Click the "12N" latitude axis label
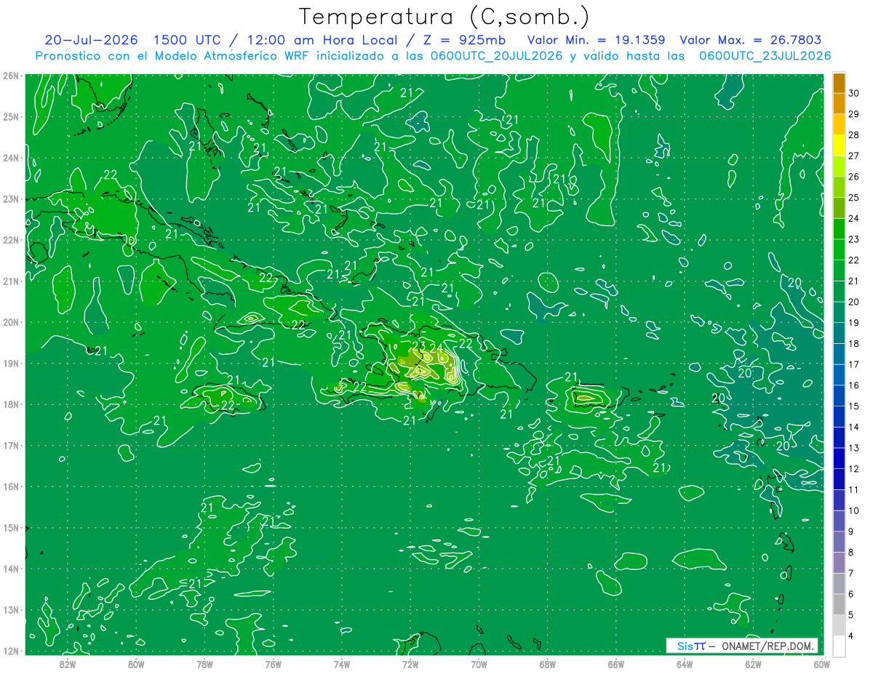This screenshot has height=674, width=873. [10, 651]
